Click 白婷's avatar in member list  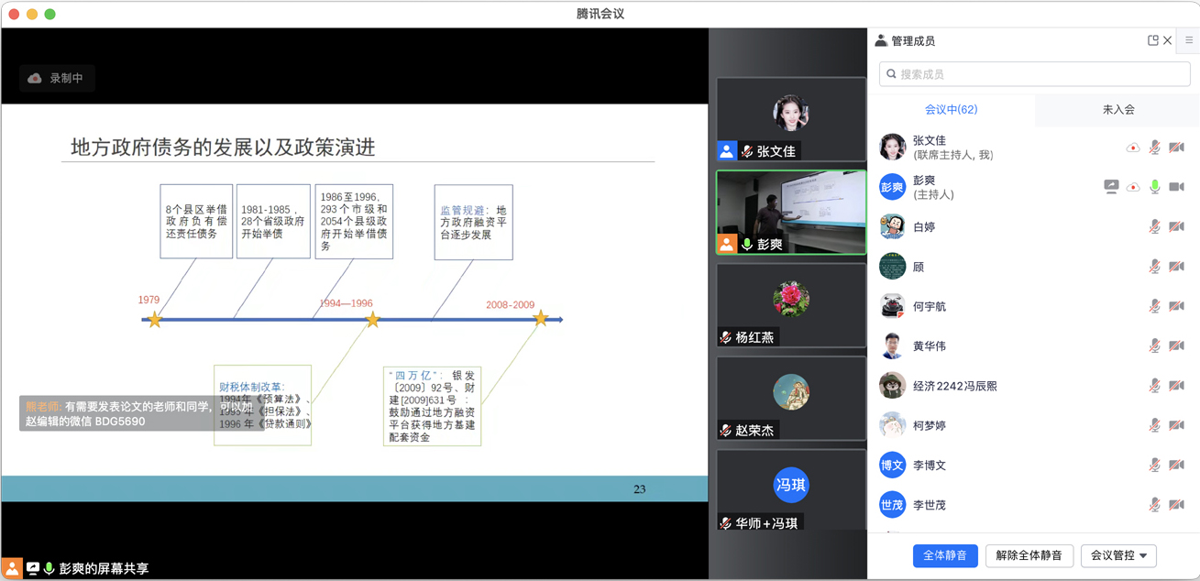pos(892,226)
